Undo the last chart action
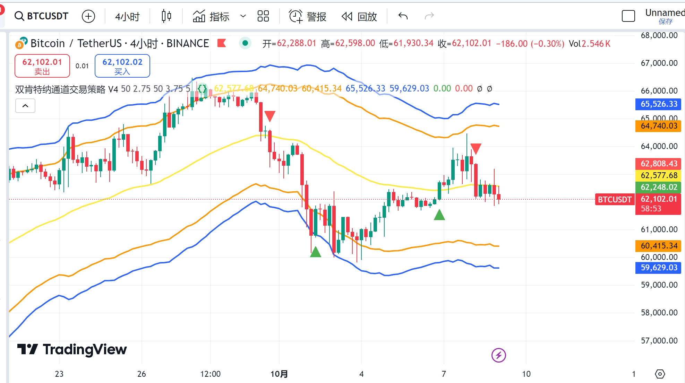 pyautogui.click(x=403, y=16)
